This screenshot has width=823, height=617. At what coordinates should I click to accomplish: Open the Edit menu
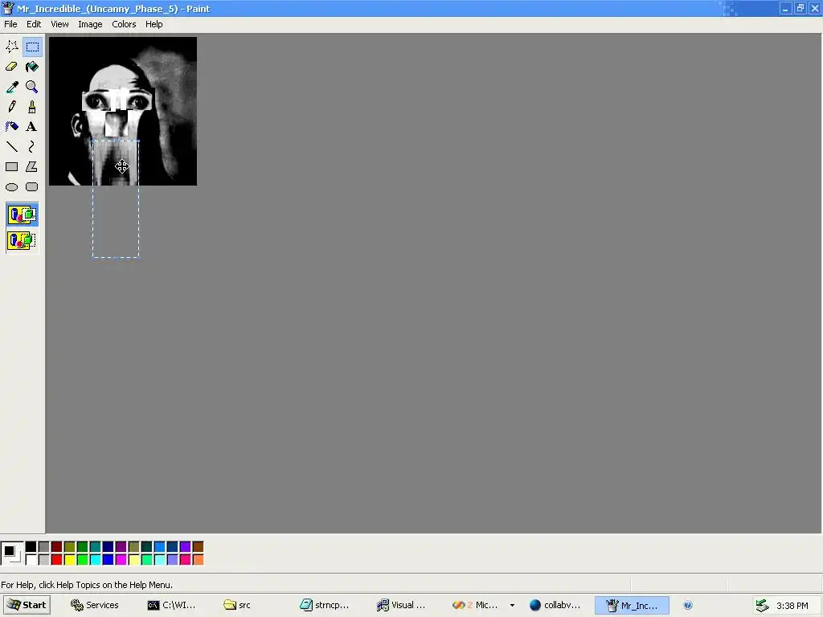pos(34,24)
